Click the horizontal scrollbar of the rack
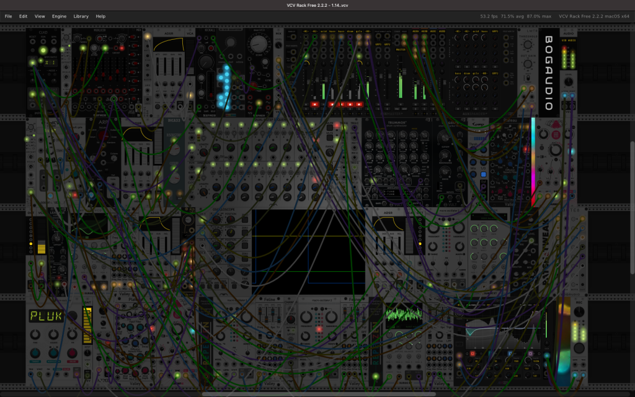The height and width of the screenshot is (397, 635). point(318,394)
